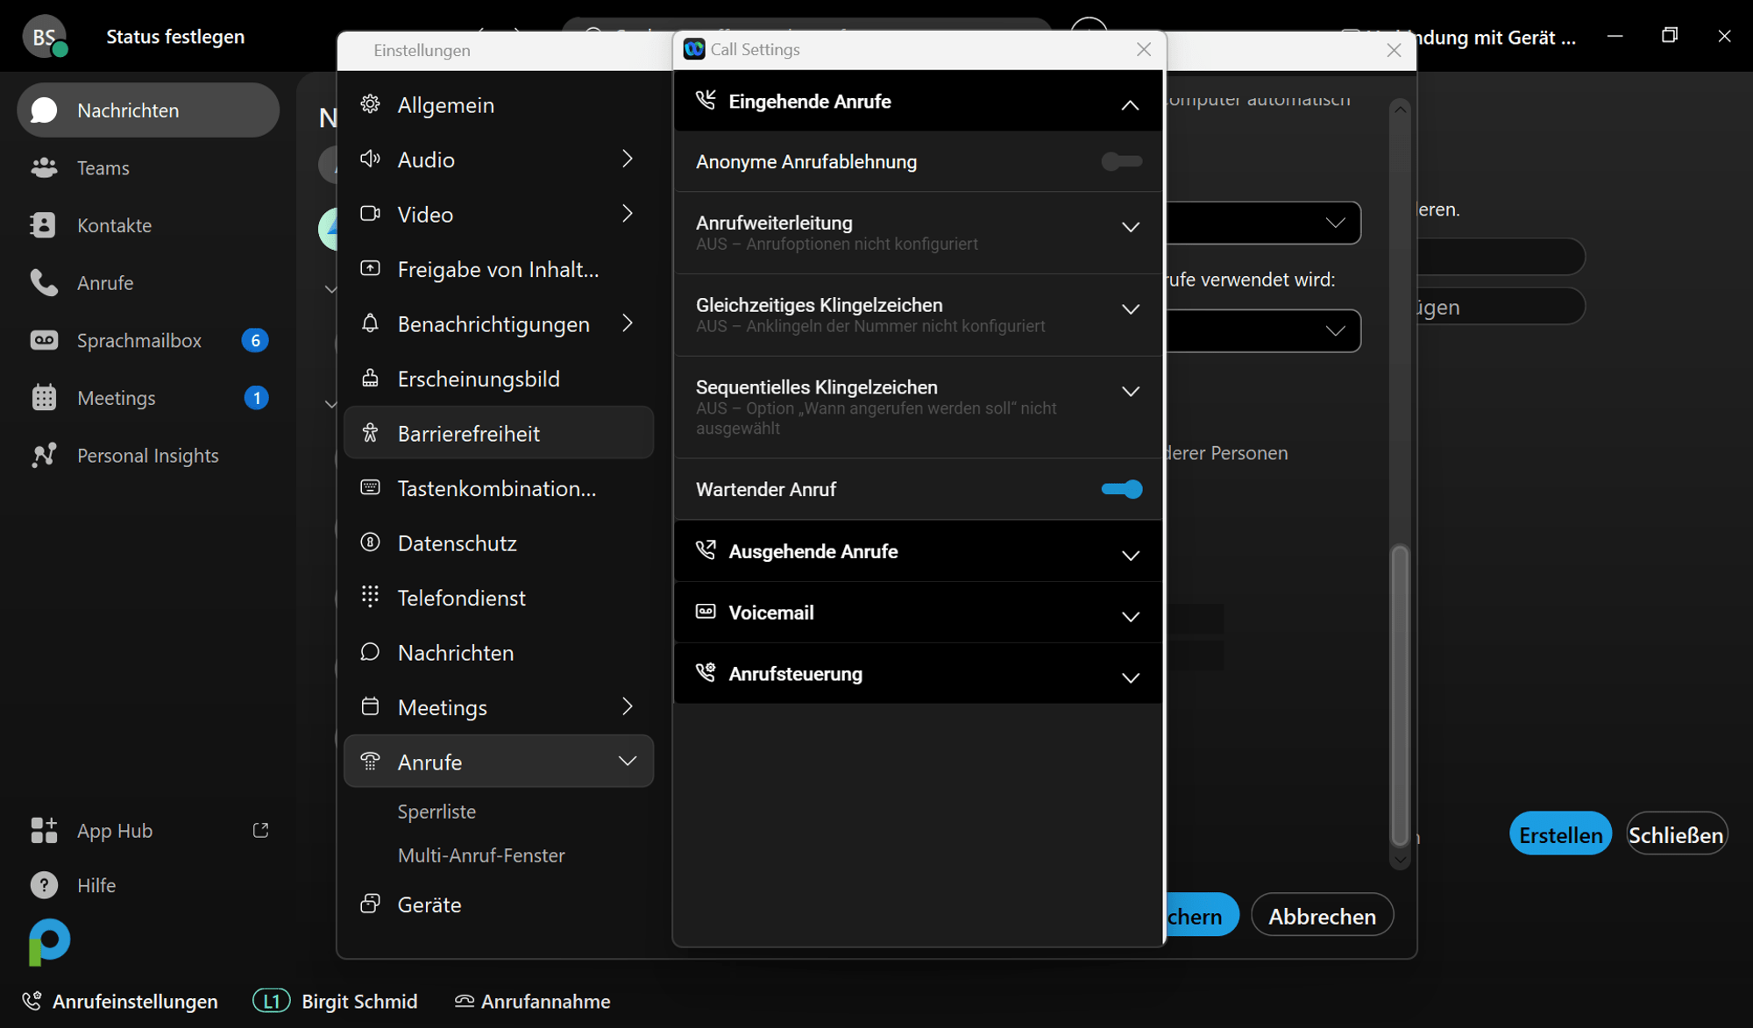This screenshot has width=1753, height=1028.
Task: Click the Kontakte icon in sidebar
Action: 44,225
